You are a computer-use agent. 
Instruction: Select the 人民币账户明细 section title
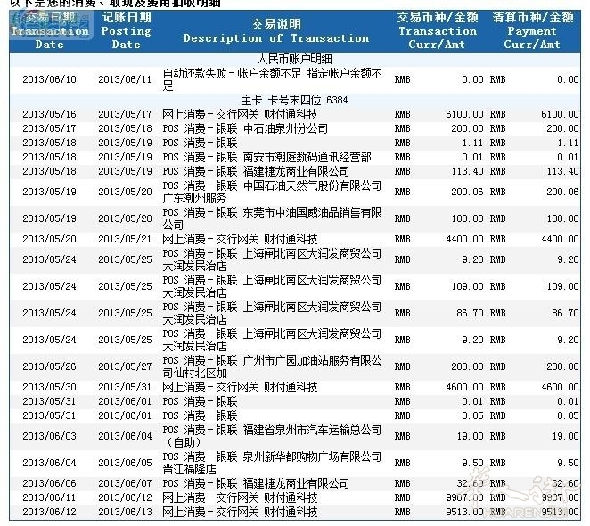click(x=295, y=59)
